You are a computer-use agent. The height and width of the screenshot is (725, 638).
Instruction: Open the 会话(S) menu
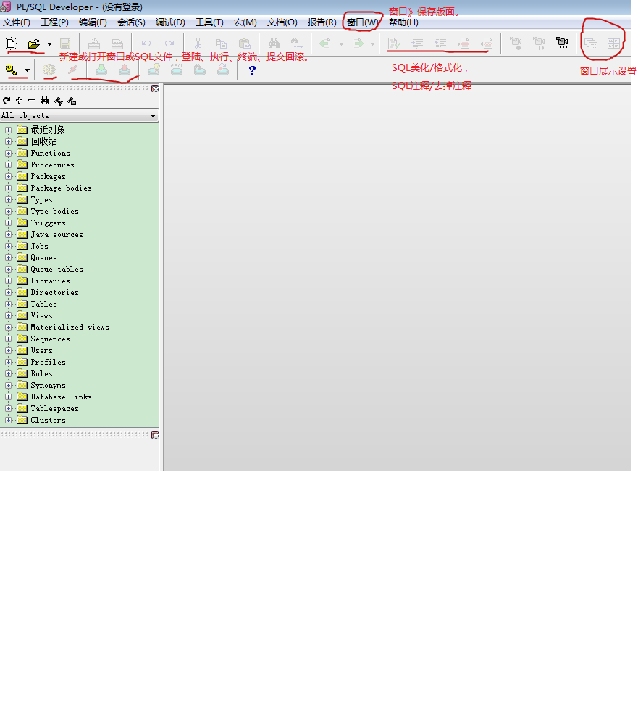tap(131, 22)
